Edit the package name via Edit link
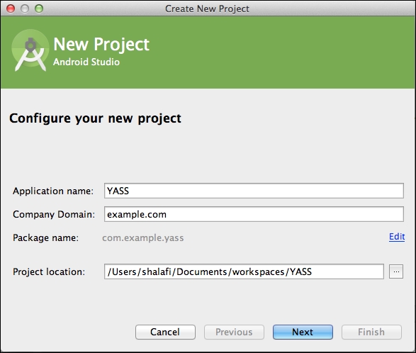 [x=397, y=237]
